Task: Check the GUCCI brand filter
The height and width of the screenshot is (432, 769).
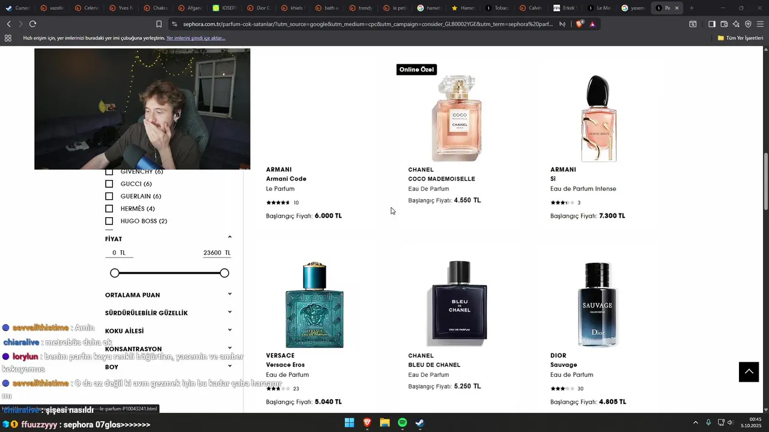Action: pyautogui.click(x=109, y=184)
